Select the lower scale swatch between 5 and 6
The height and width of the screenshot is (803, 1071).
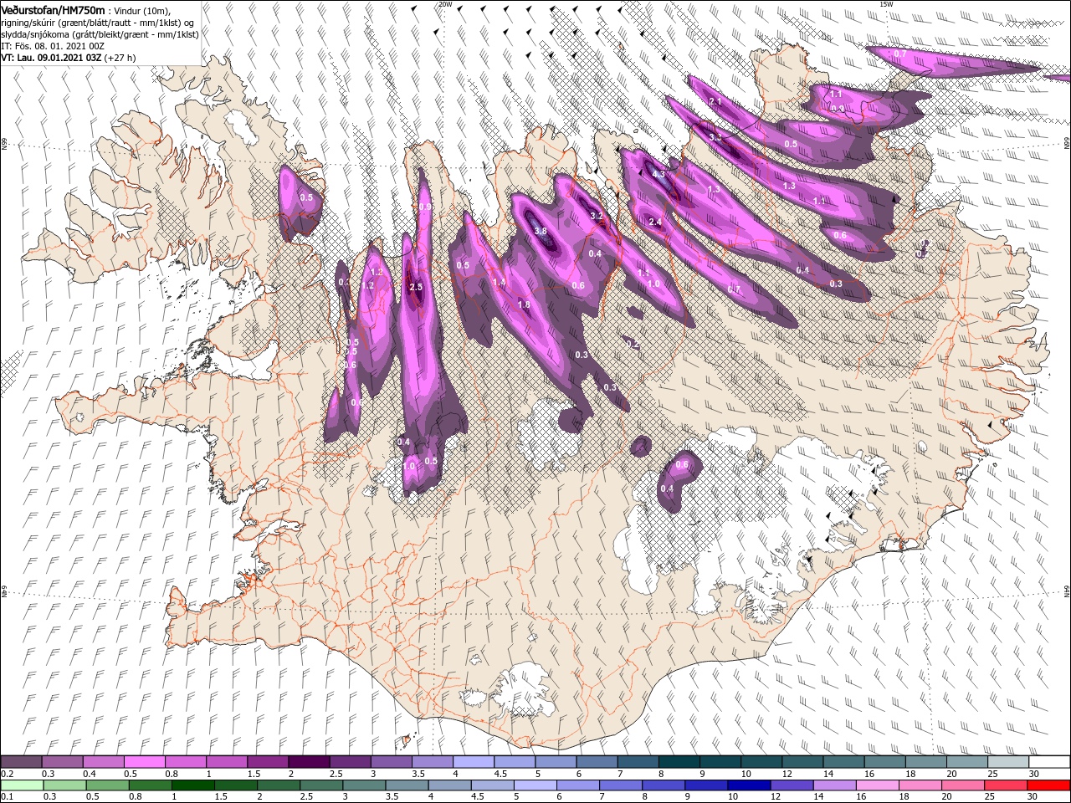point(535,785)
